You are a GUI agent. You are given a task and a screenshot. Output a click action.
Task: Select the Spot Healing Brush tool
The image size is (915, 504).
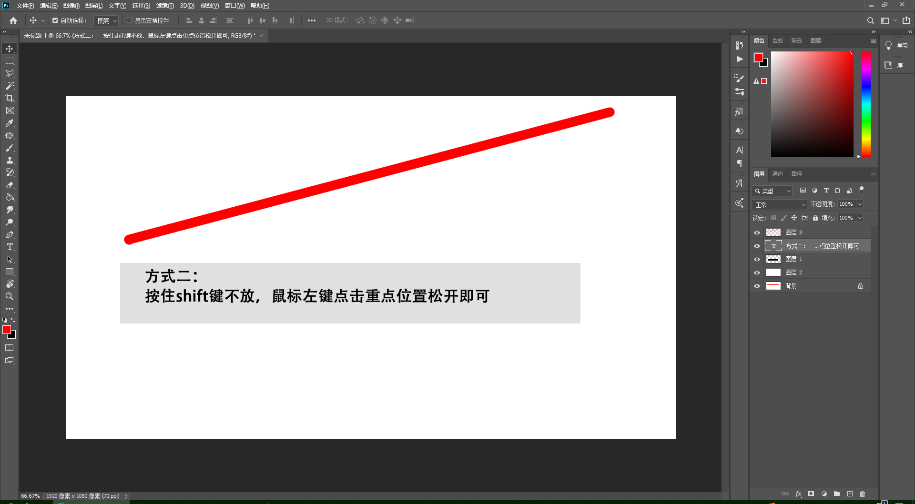pyautogui.click(x=10, y=135)
